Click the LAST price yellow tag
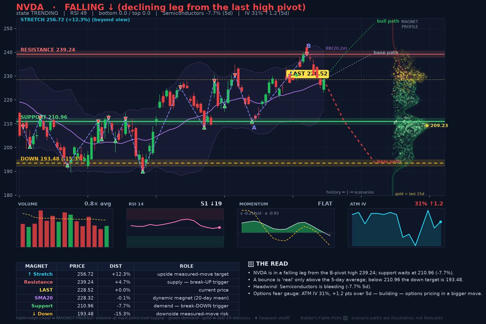 click(x=307, y=74)
